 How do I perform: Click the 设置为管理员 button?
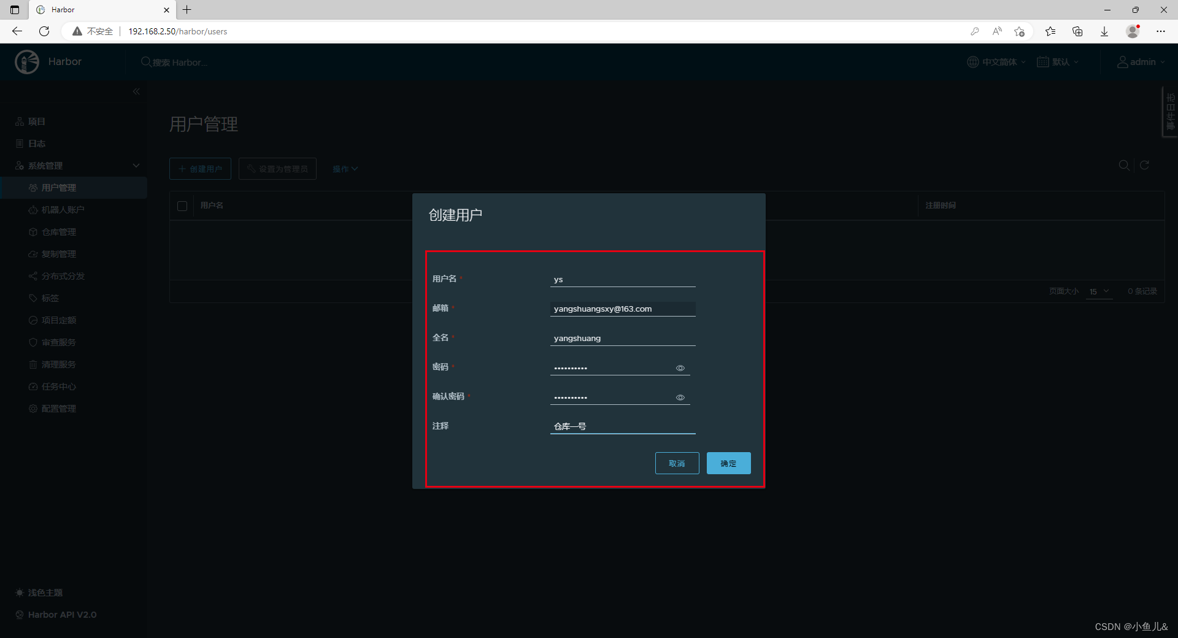pos(277,169)
